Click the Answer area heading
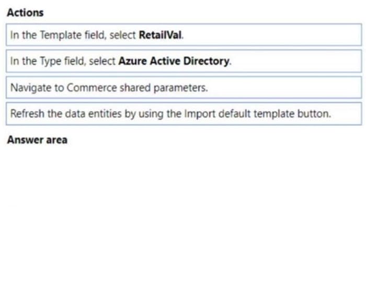 click(37, 140)
